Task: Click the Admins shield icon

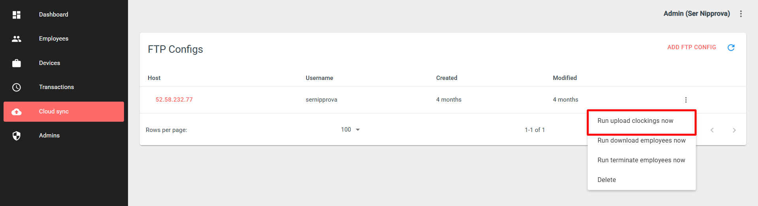Action: pos(17,136)
